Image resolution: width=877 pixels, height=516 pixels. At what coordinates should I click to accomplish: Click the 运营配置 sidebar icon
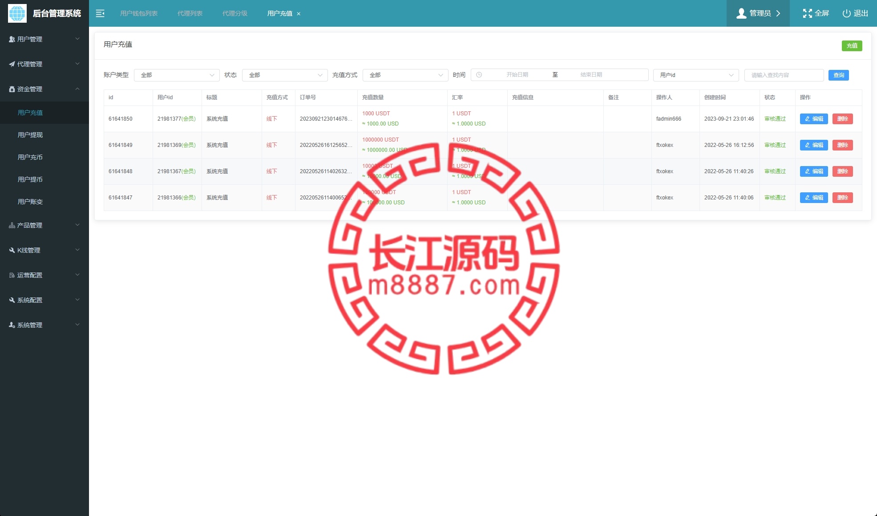(12, 275)
